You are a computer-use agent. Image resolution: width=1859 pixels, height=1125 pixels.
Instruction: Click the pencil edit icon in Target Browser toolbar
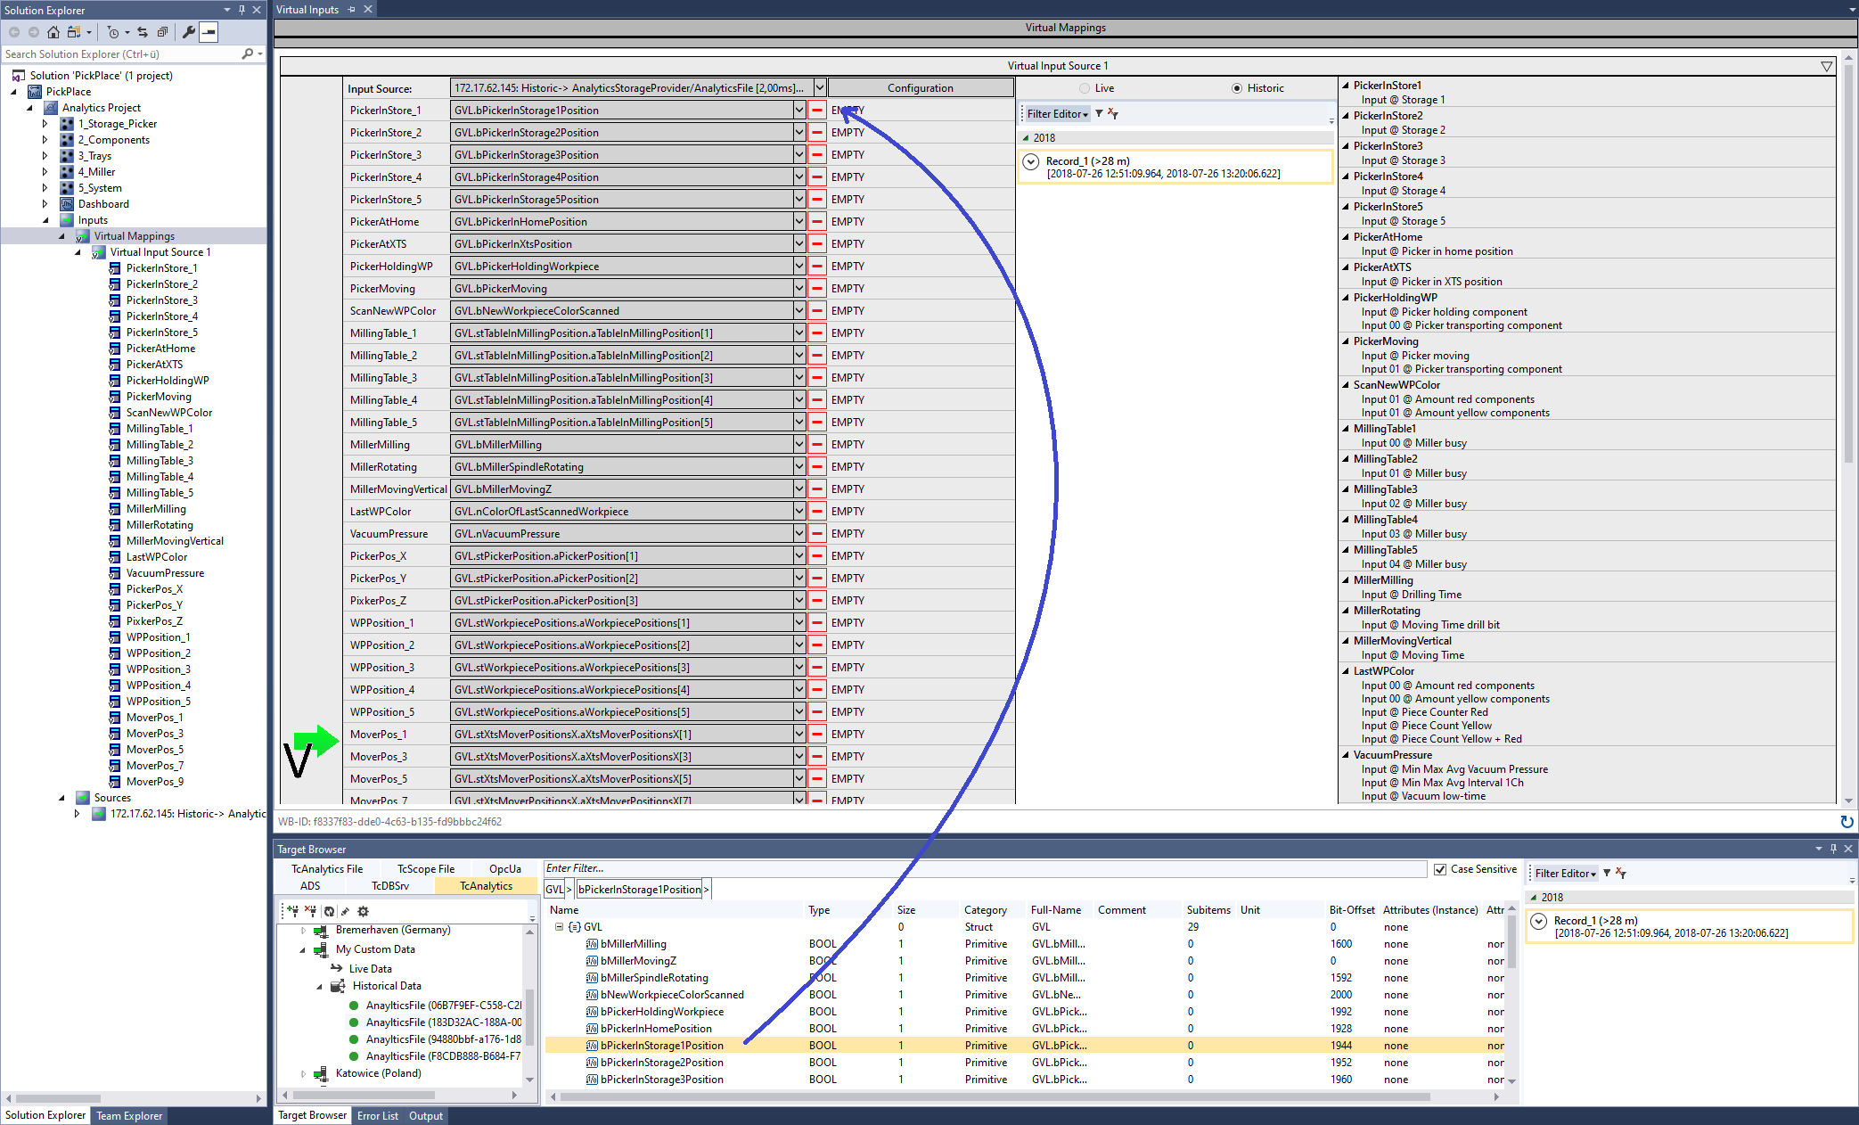click(x=346, y=911)
